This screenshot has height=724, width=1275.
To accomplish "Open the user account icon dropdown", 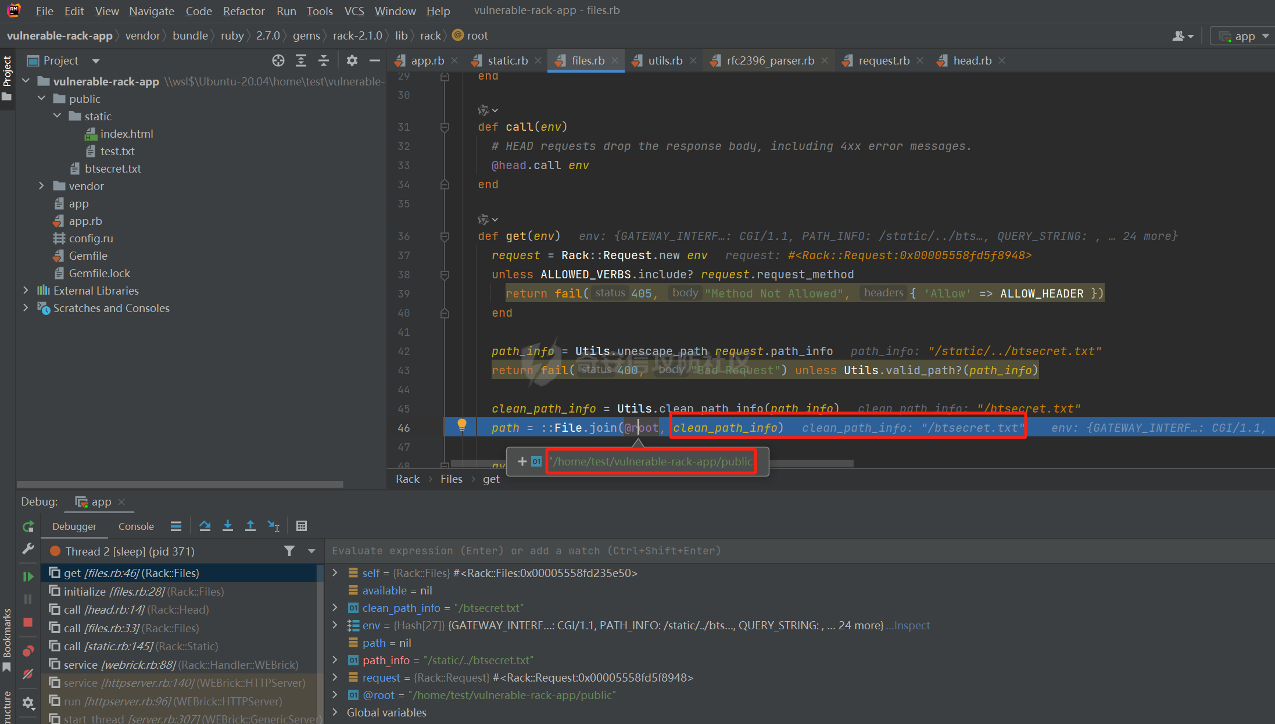I will pos(1183,36).
